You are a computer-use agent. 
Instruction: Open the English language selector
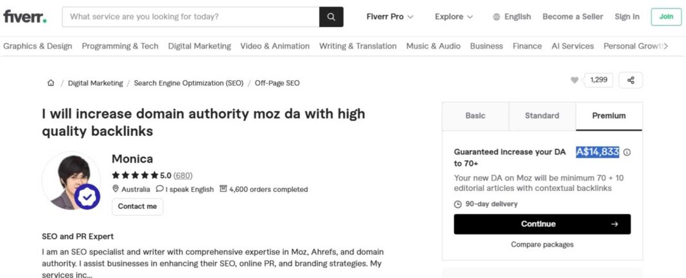click(x=512, y=17)
